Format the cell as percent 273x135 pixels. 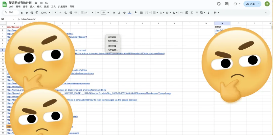click(60, 13)
